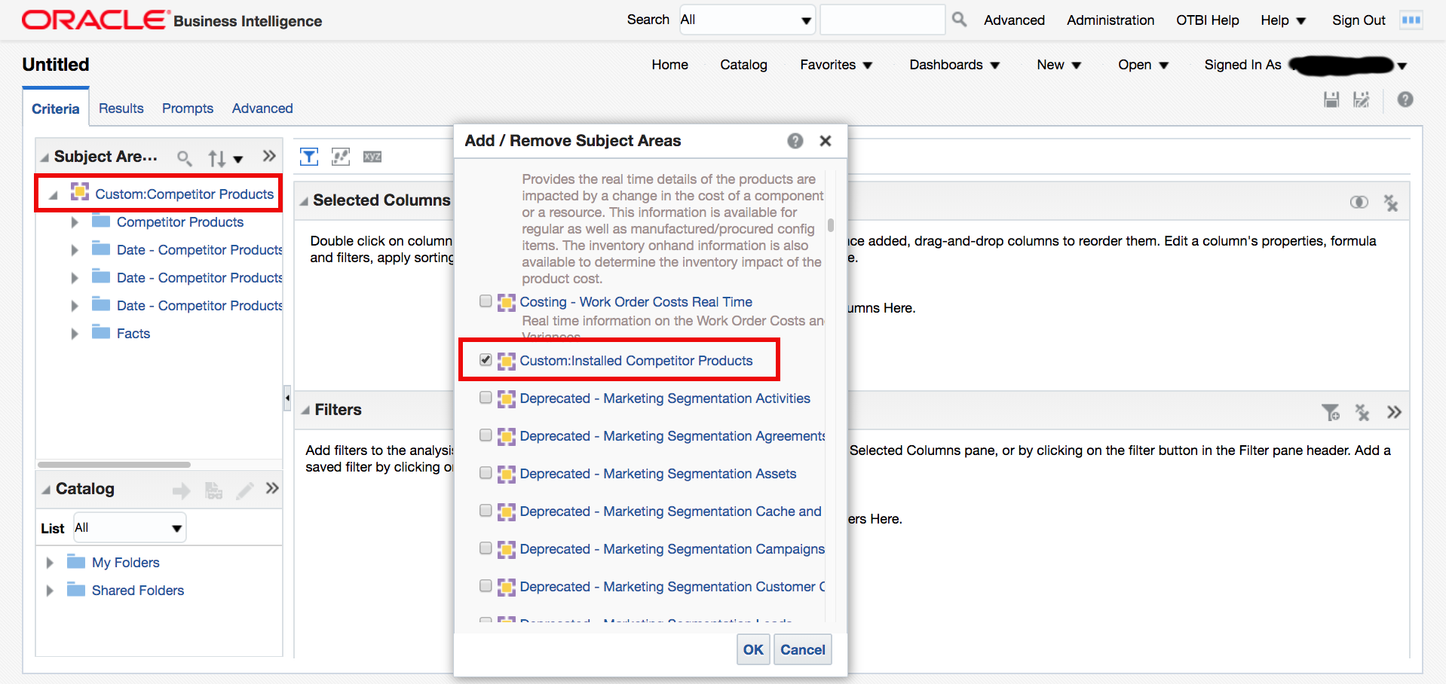
Task: Check Deprecated - Marketing Segmentation Assets box
Action: coord(486,473)
